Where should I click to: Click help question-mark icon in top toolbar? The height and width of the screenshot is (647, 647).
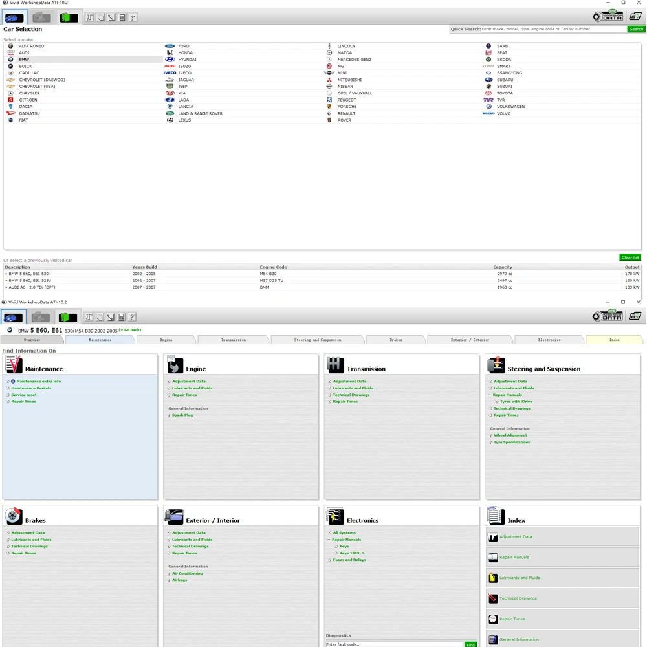point(133,17)
